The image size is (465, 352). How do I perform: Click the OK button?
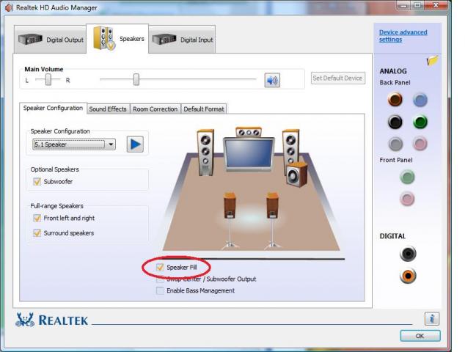click(420, 336)
